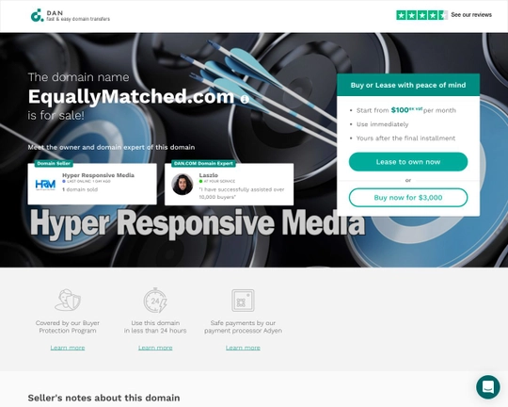Open Learn more under Buyer Protection Program
This screenshot has width=508, height=407.
click(68, 348)
